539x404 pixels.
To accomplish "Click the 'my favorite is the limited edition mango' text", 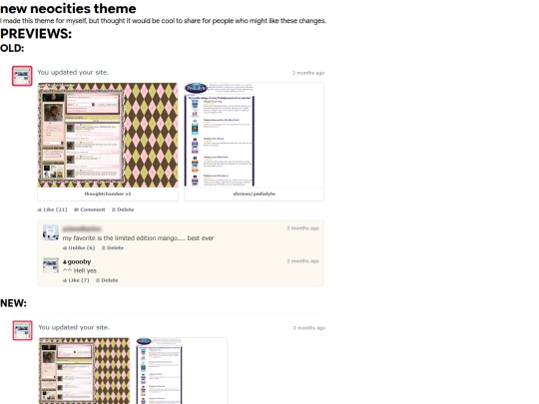I will click(x=138, y=238).
